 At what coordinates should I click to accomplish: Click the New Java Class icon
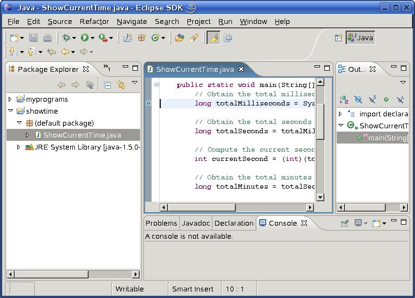point(155,38)
